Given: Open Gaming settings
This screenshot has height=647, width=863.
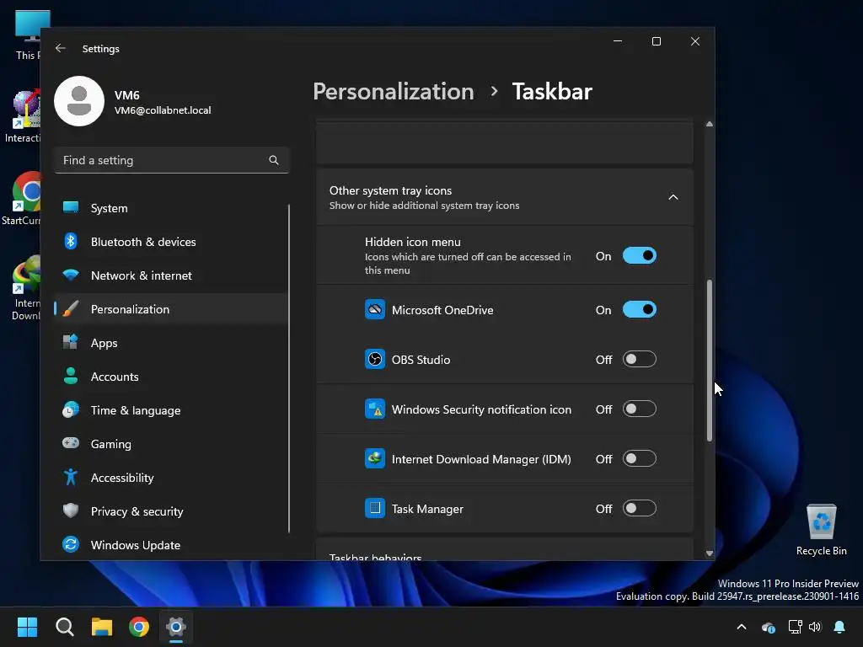Looking at the screenshot, I should click(x=171, y=443).
